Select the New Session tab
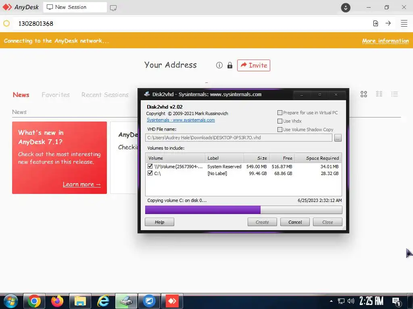Viewport: 413px width, 309px height. [x=75, y=7]
